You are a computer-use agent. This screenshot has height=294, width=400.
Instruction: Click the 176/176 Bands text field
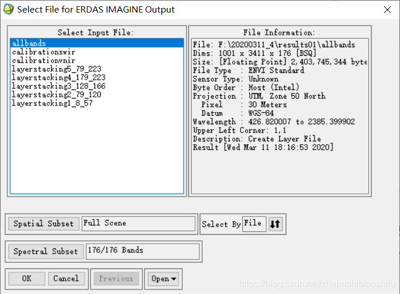[x=143, y=251]
